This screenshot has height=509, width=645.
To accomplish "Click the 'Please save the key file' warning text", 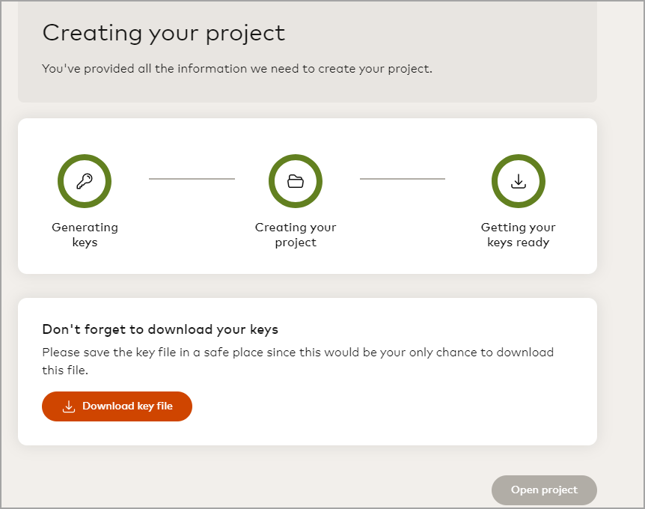I will click(x=298, y=352).
